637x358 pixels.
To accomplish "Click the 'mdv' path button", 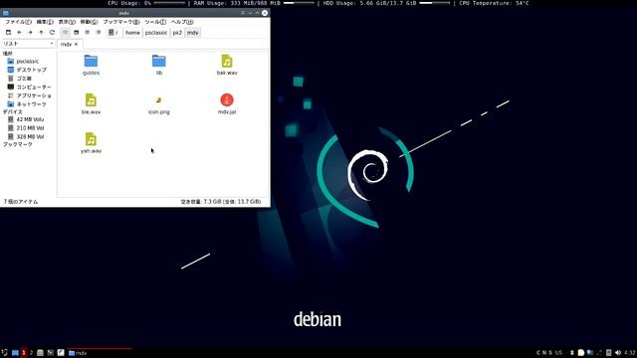I will point(192,33).
